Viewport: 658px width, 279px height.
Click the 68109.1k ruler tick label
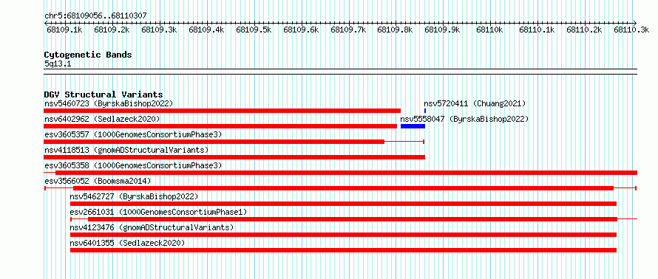pos(64,30)
